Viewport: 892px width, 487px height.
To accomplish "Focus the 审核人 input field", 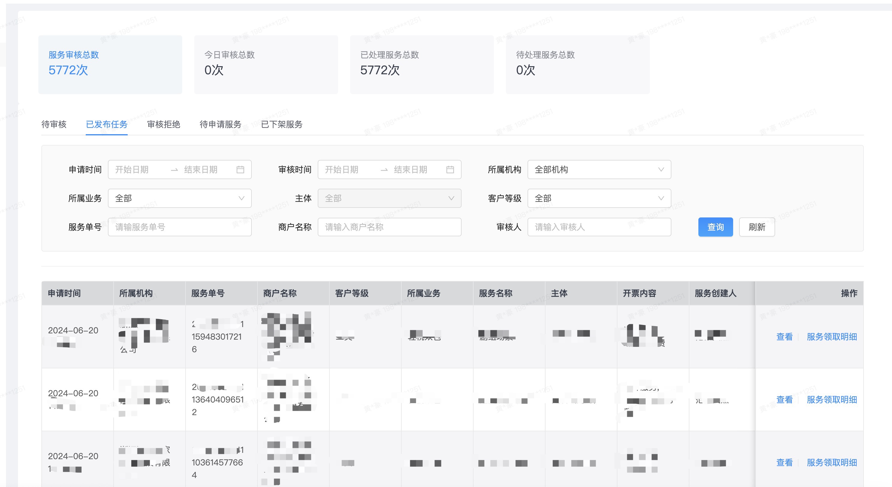I will (599, 227).
